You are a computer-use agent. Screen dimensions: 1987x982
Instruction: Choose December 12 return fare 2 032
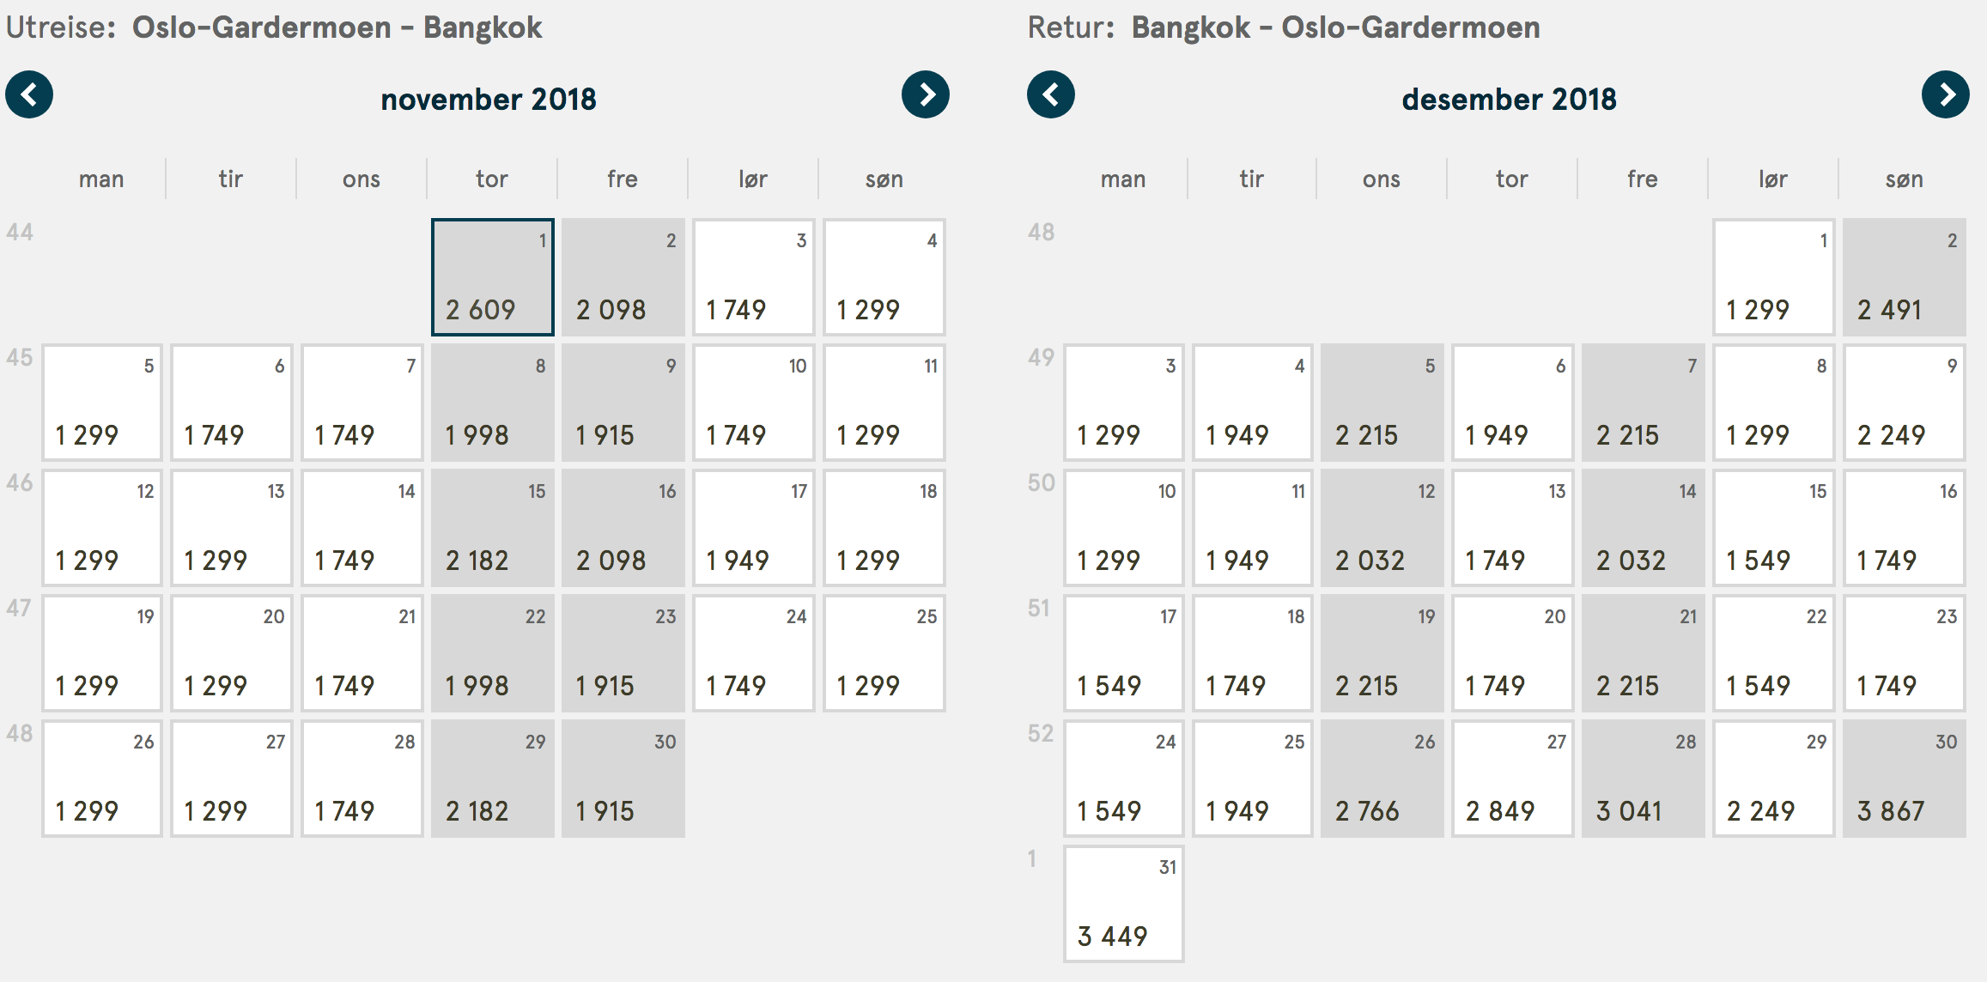[1382, 528]
